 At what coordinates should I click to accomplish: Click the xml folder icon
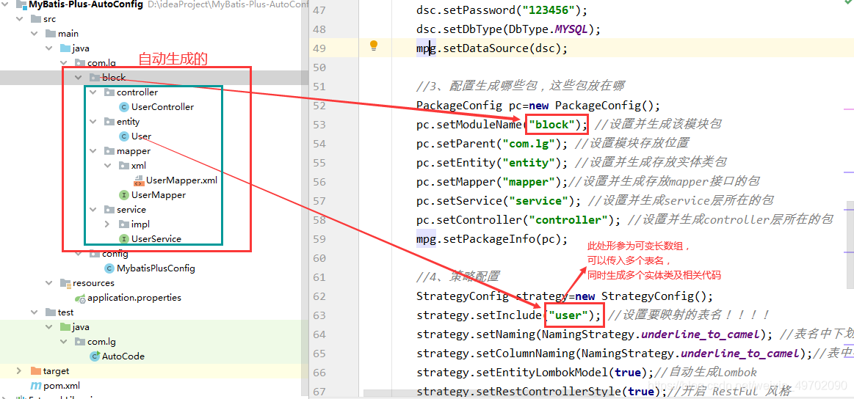coord(123,166)
